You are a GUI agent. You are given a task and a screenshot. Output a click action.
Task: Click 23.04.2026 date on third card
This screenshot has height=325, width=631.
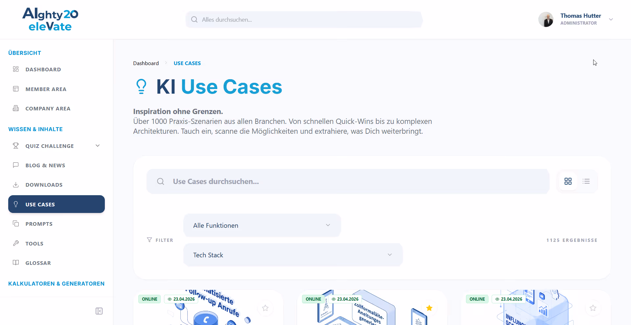(509, 299)
